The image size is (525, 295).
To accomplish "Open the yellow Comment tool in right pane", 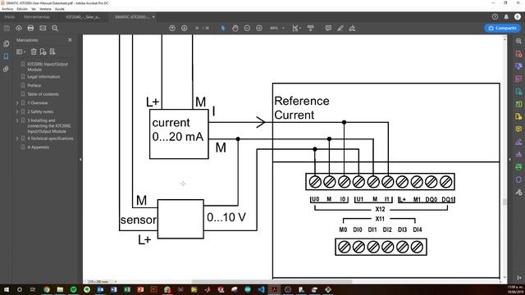I will click(x=518, y=129).
